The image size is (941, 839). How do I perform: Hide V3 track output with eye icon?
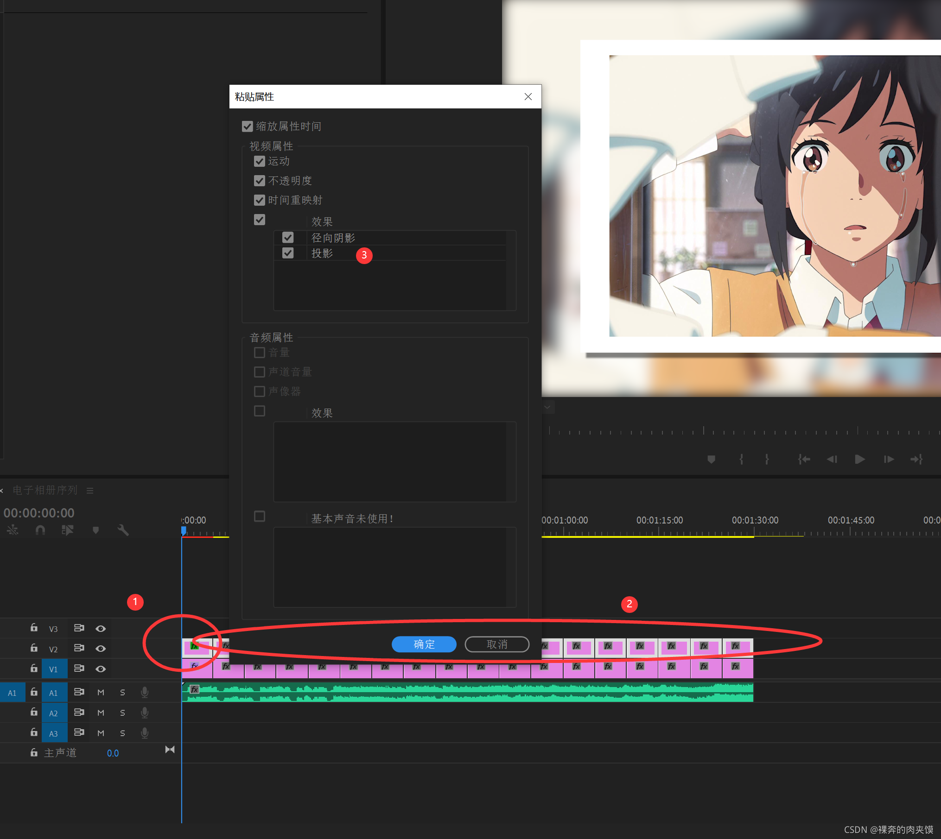point(101,629)
